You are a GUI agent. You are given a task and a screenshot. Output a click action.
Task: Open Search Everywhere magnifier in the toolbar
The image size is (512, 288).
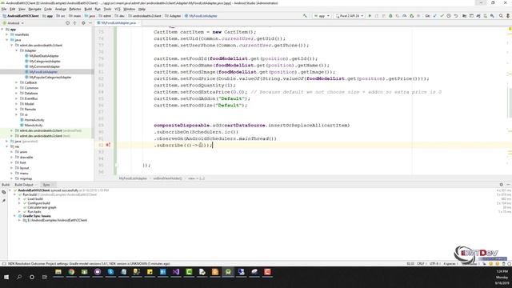501,16
